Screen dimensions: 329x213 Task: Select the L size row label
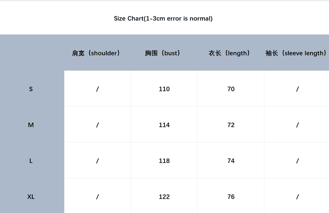pos(31,161)
